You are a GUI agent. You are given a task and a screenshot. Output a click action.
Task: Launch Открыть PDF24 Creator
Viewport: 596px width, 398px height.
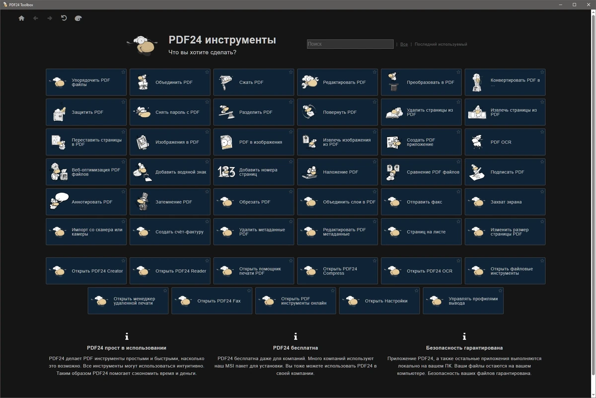[86, 271]
